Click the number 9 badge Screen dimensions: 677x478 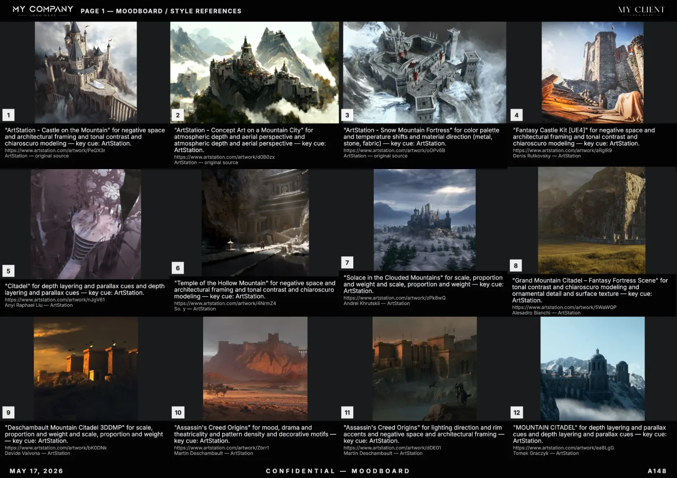coord(8,412)
